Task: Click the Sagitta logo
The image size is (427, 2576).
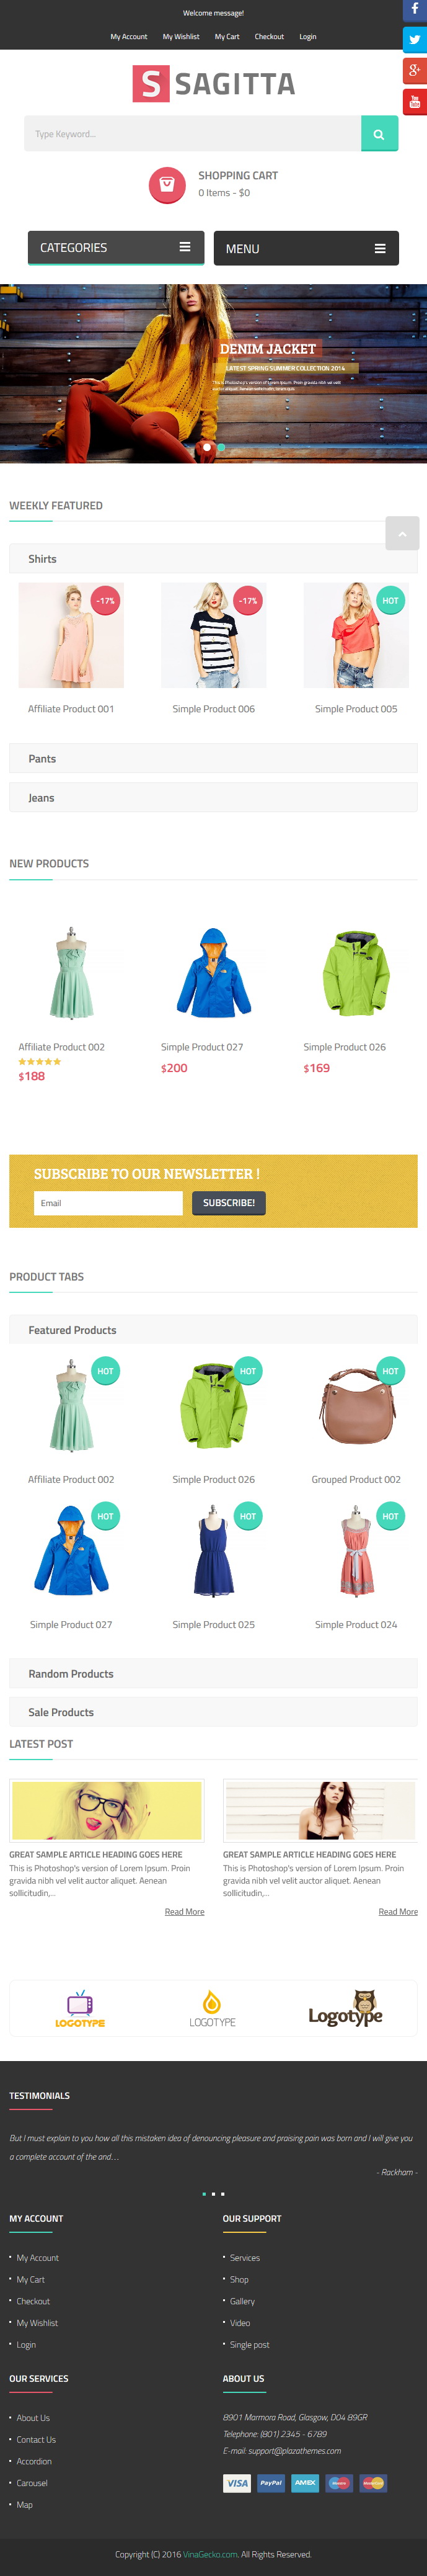Action: (213, 84)
